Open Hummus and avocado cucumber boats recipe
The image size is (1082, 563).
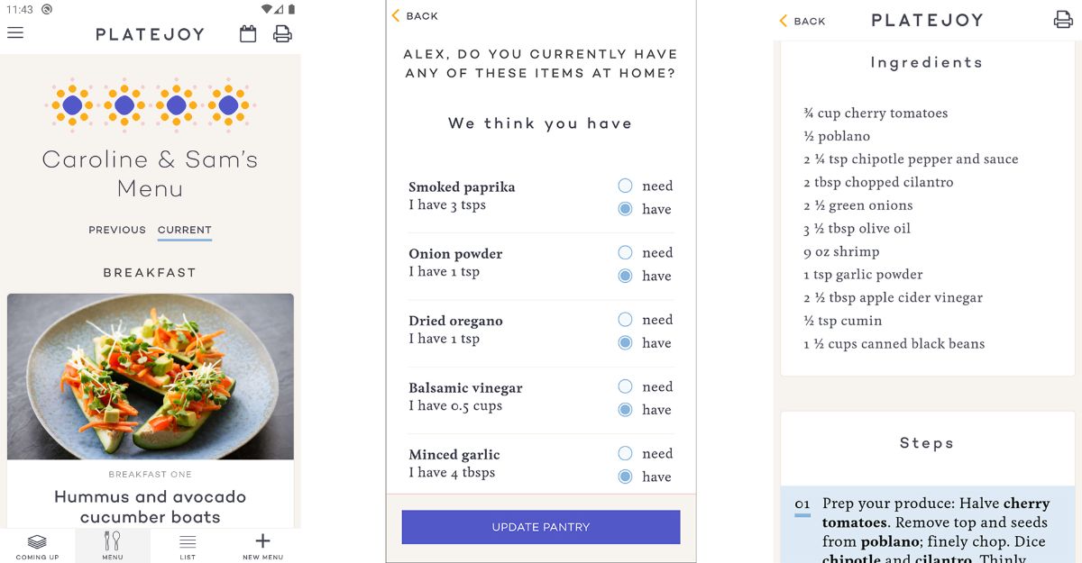[150, 506]
